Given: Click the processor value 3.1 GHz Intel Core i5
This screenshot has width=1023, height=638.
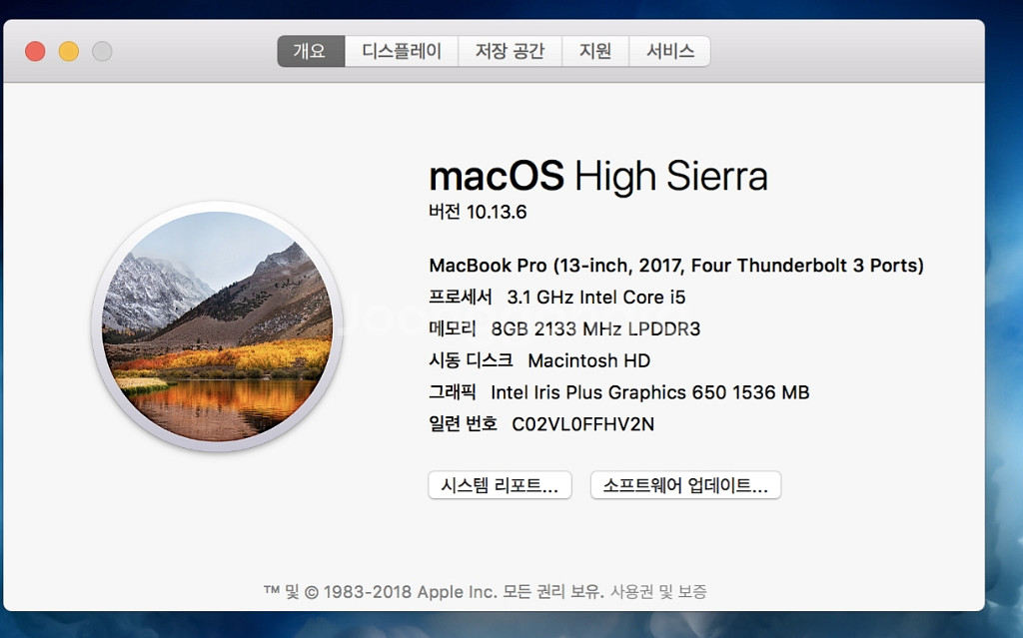Looking at the screenshot, I should point(596,298).
